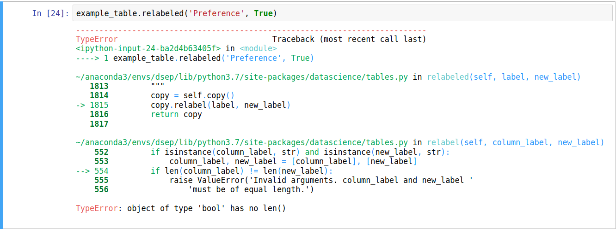Click the bold True keyword in input cell
The image size is (616, 229).
(x=263, y=13)
